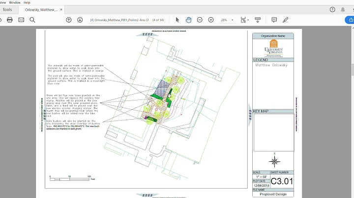Click the University of Virginia logo
The height and width of the screenshot is (198, 354).
[274, 49]
